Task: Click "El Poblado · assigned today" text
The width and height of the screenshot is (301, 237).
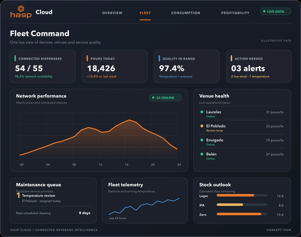Action: point(41,201)
